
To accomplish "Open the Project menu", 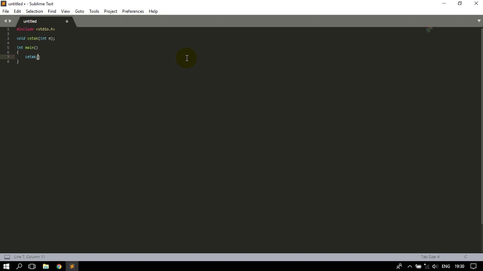I will click(x=111, y=11).
